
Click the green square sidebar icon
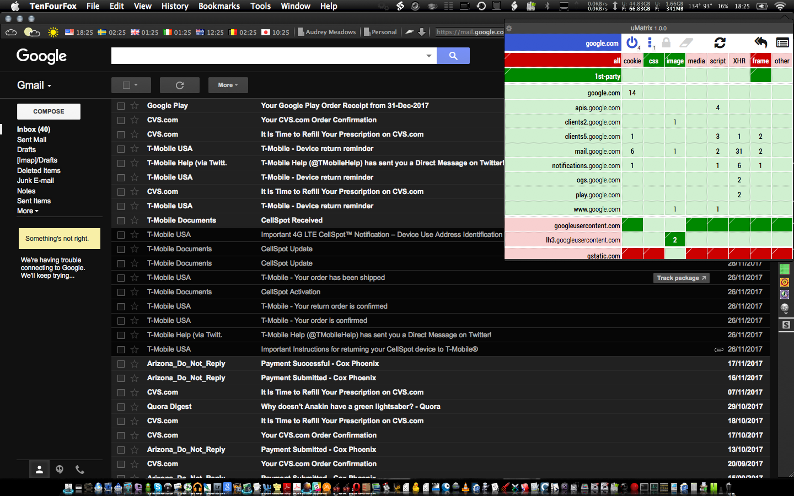(x=785, y=269)
